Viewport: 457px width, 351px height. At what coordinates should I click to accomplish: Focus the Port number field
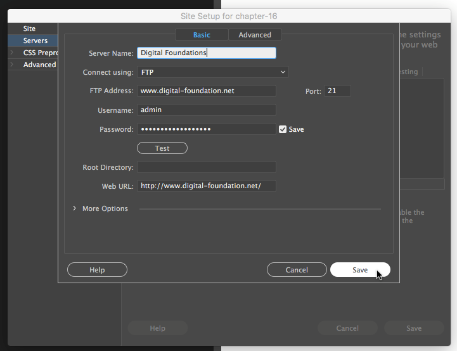pos(337,91)
